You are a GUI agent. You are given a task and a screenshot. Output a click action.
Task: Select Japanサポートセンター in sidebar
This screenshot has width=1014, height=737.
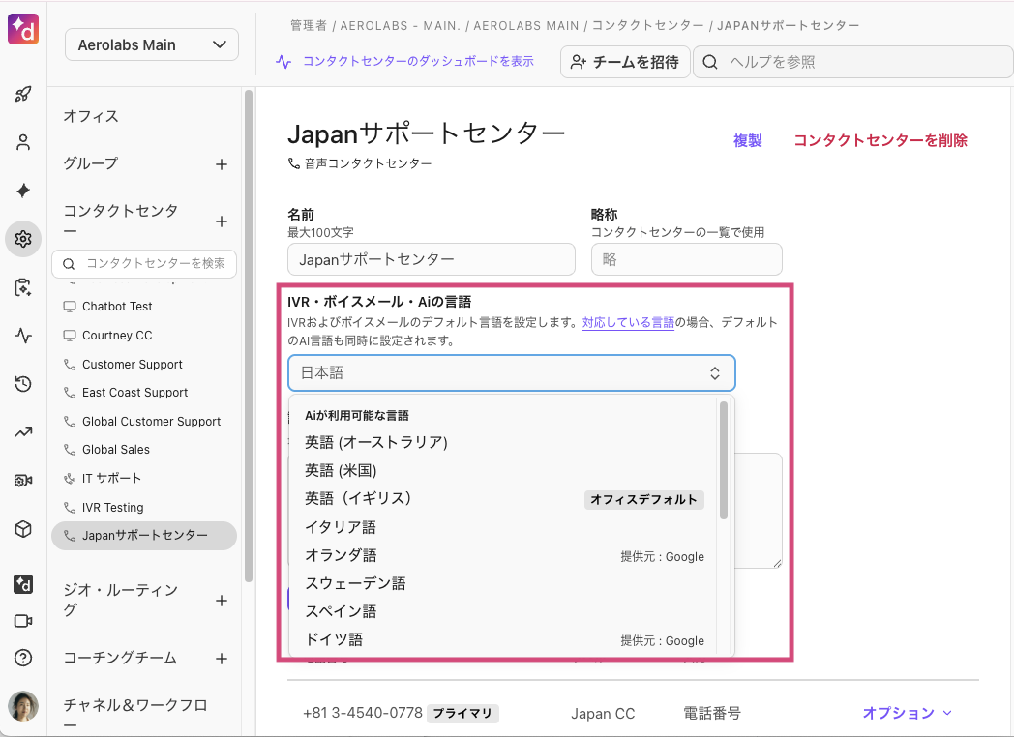144,536
